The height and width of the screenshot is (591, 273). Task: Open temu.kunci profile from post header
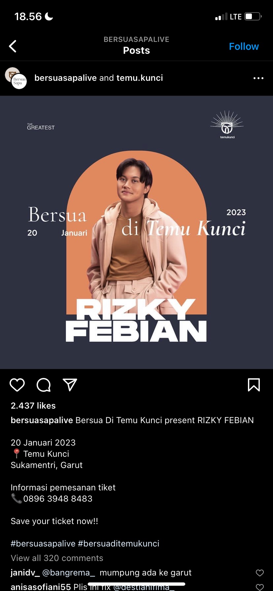point(139,78)
